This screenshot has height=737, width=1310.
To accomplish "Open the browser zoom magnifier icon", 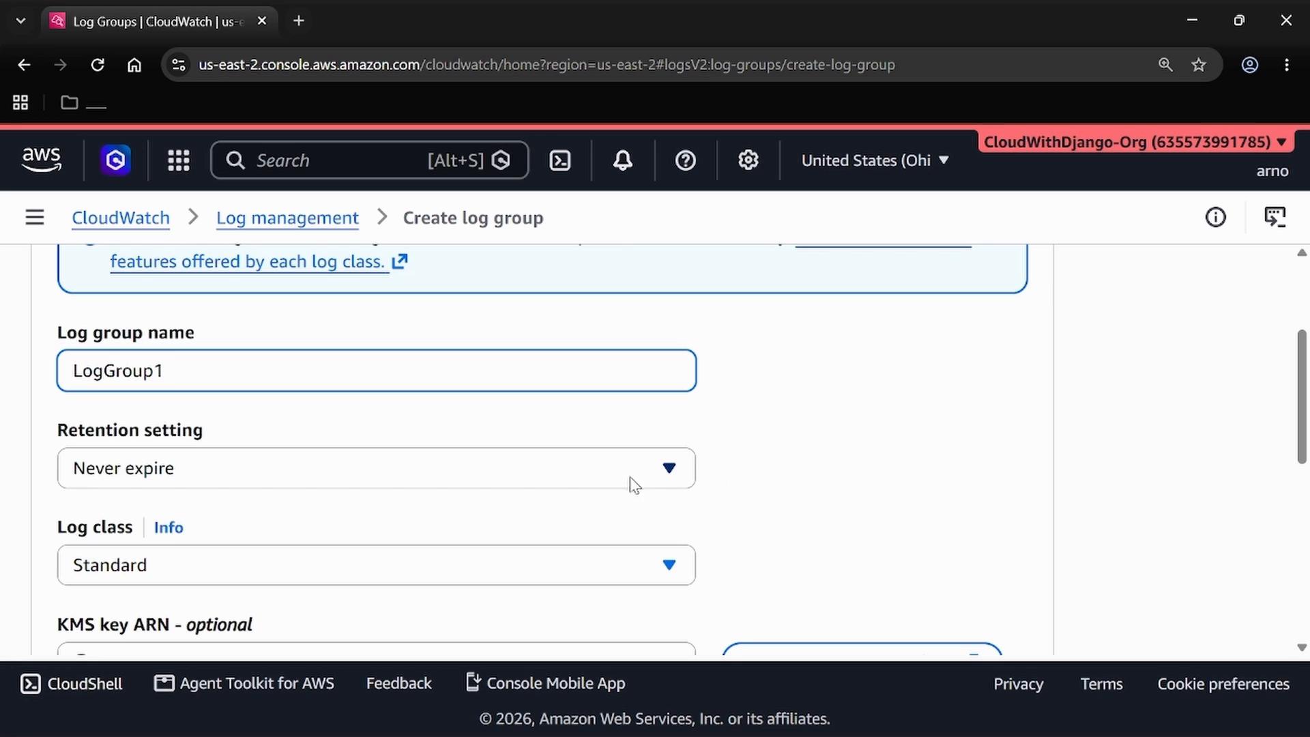I will [1165, 65].
